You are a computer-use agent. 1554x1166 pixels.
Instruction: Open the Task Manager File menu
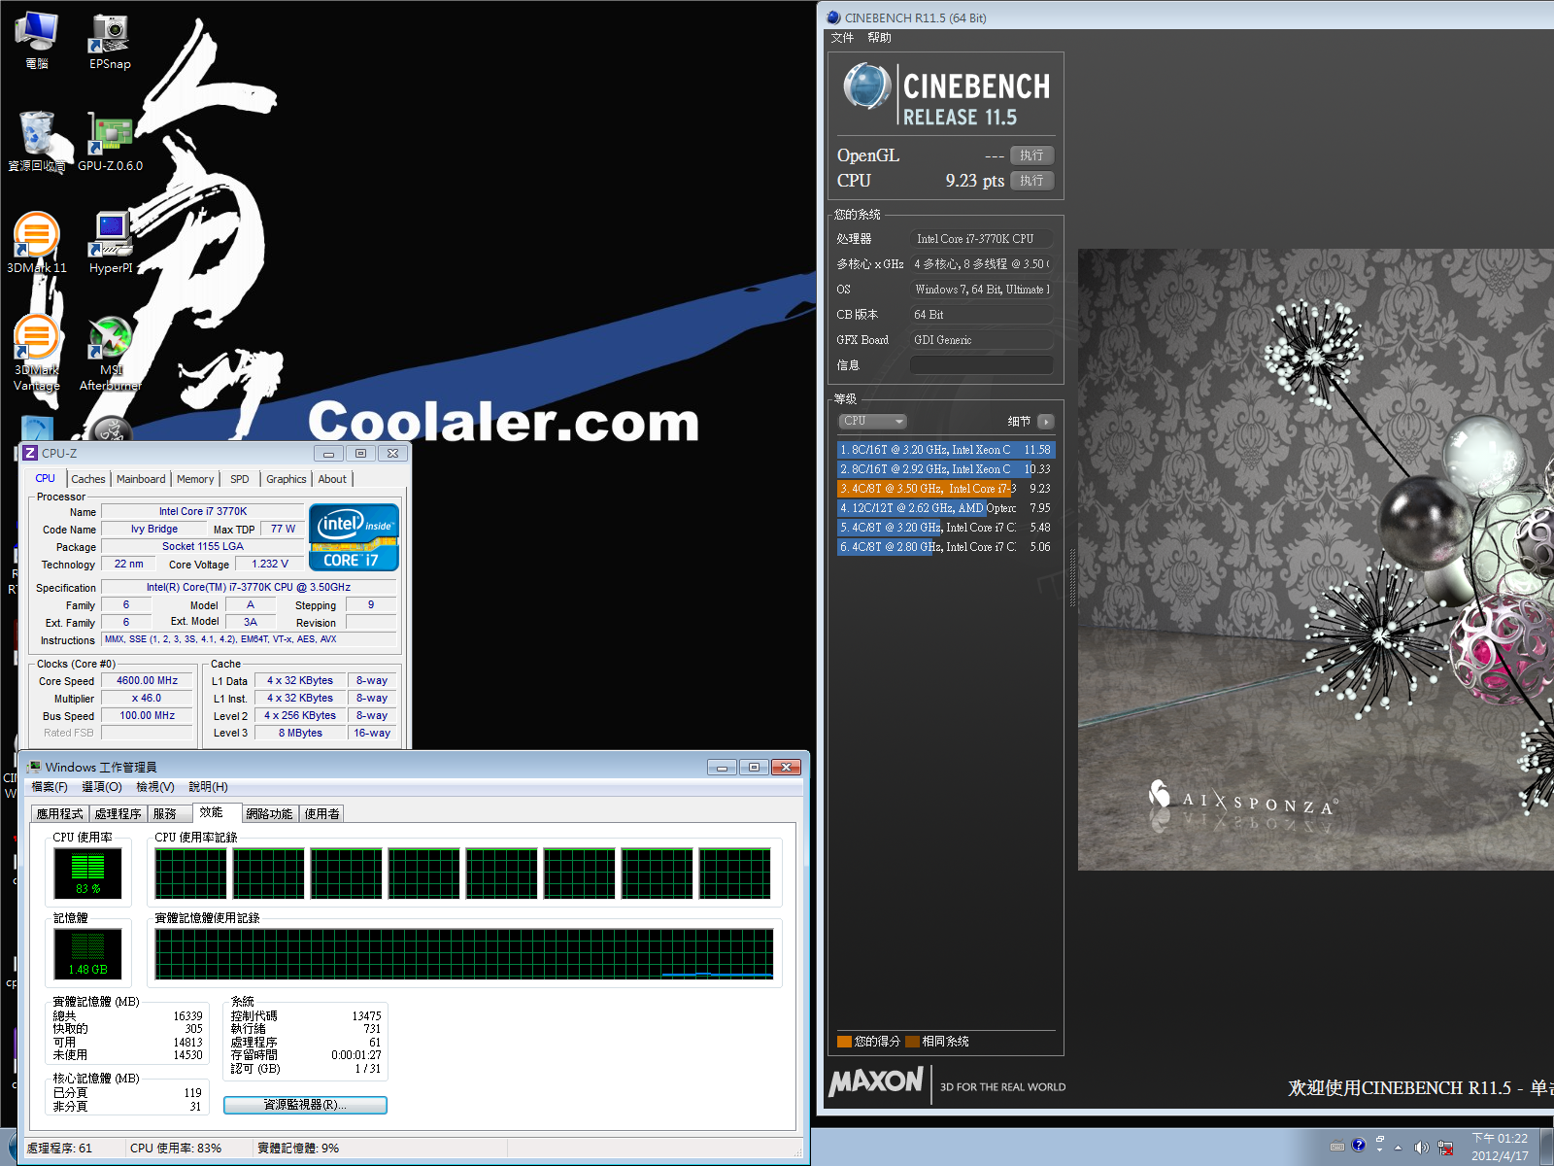point(50,787)
